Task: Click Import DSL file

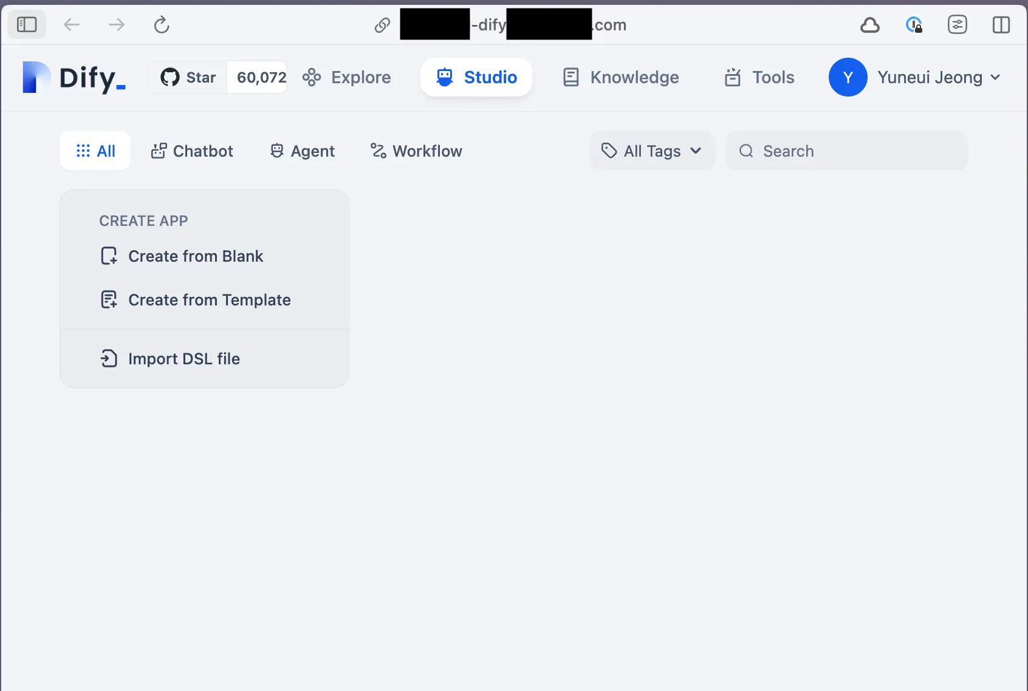Action: point(170,359)
